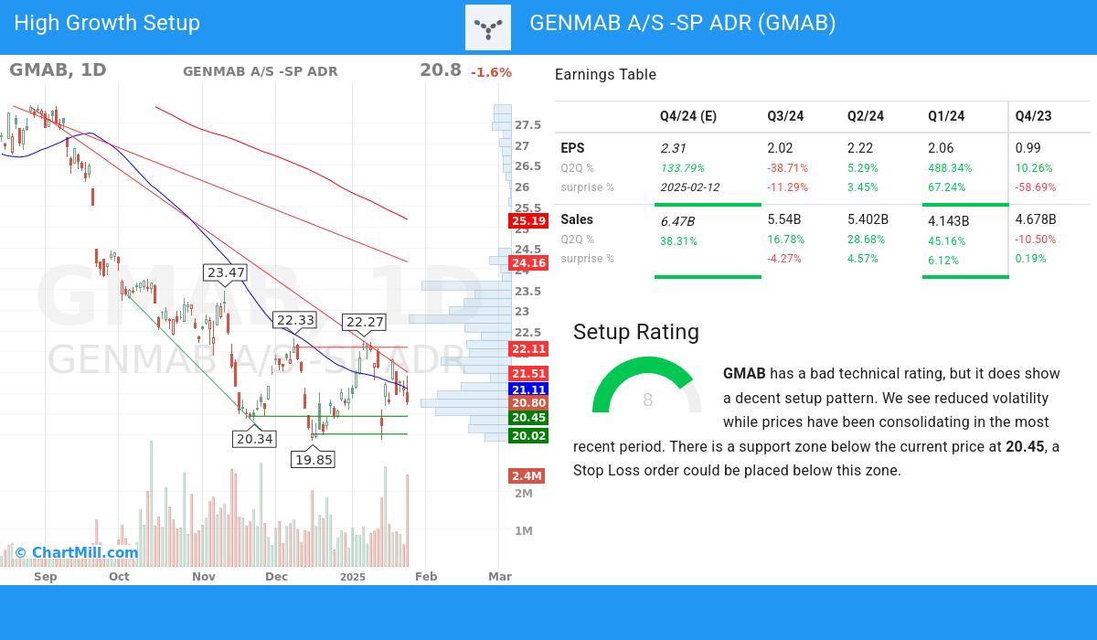Click the -11.29% Q3/24 EPS surprise
The height and width of the screenshot is (640, 1097).
coord(787,187)
